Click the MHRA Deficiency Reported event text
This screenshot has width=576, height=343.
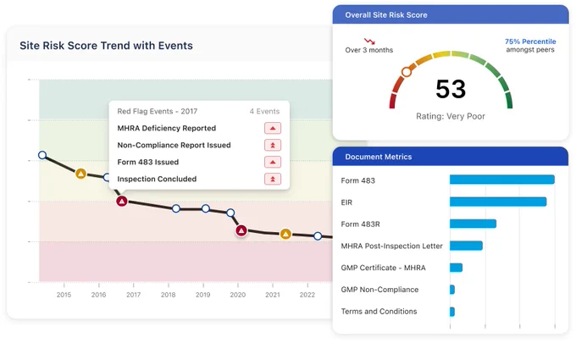point(166,128)
